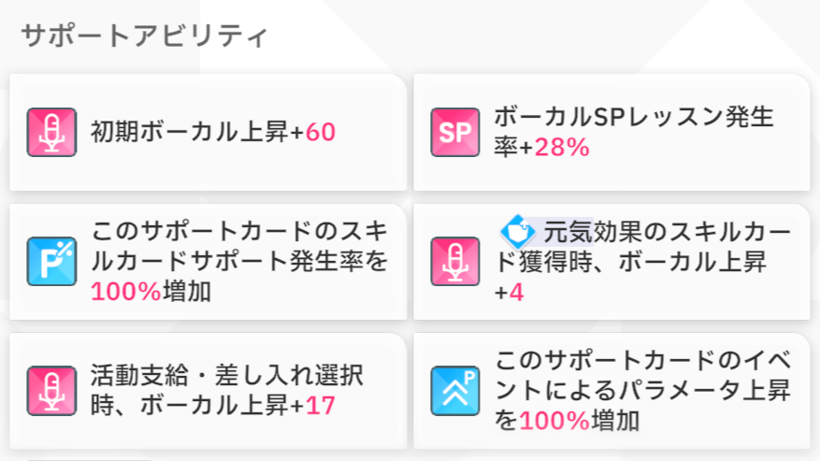Open the イベントによるパラメータ上昇 ability card
This screenshot has width=820, height=461.
tap(611, 391)
